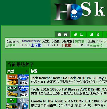
Task: Open the 收藏 favorites link
Action: (x=56, y=41)
